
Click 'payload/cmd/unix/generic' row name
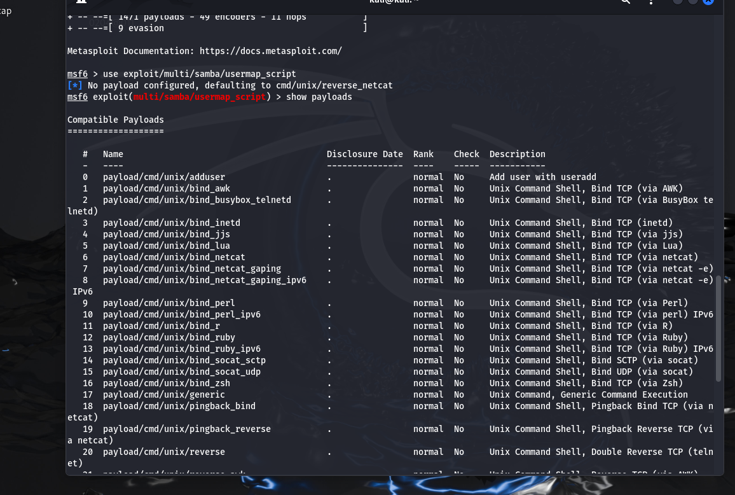click(x=164, y=394)
